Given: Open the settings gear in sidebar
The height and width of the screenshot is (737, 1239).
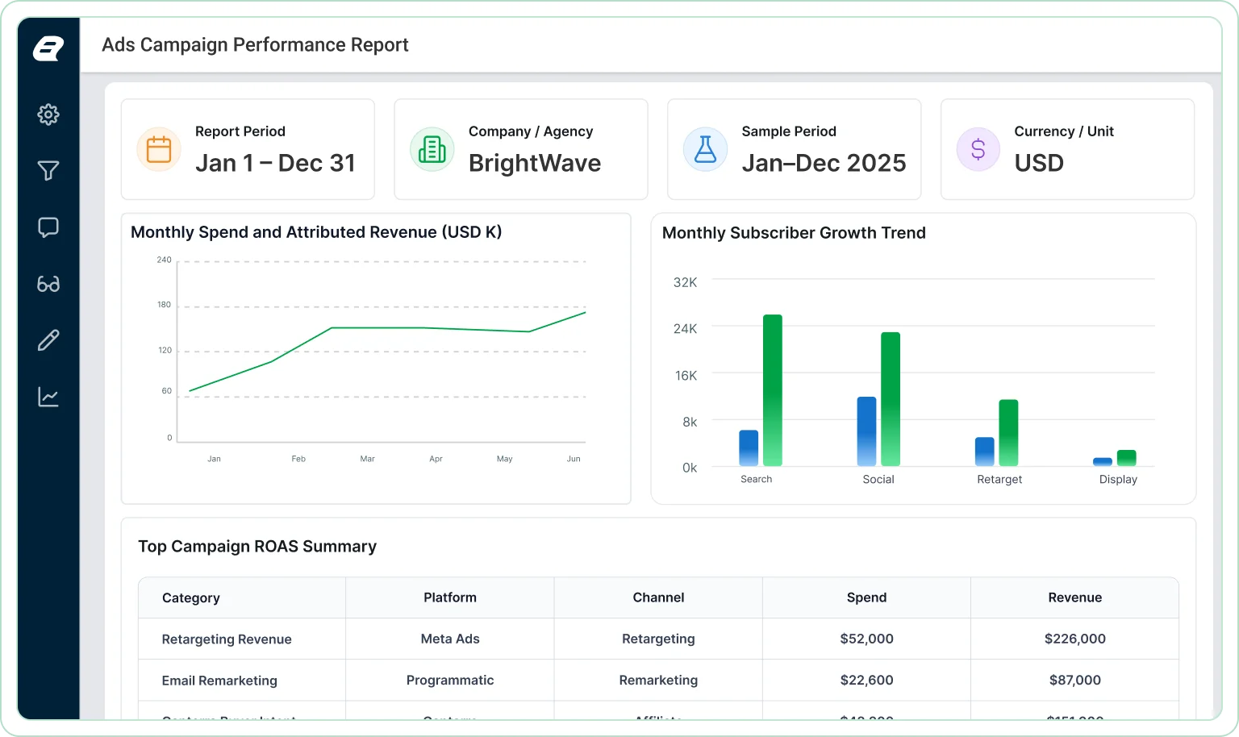Looking at the screenshot, I should click(x=48, y=115).
